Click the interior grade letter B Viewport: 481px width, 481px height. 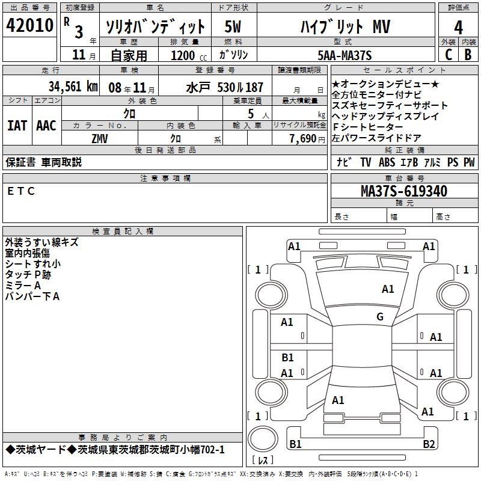coord(468,55)
